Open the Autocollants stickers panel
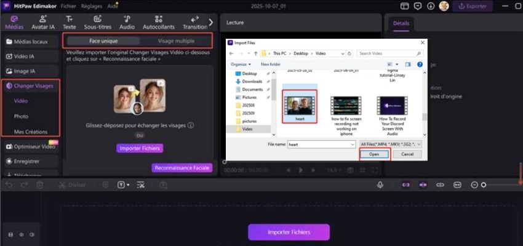 point(158,23)
